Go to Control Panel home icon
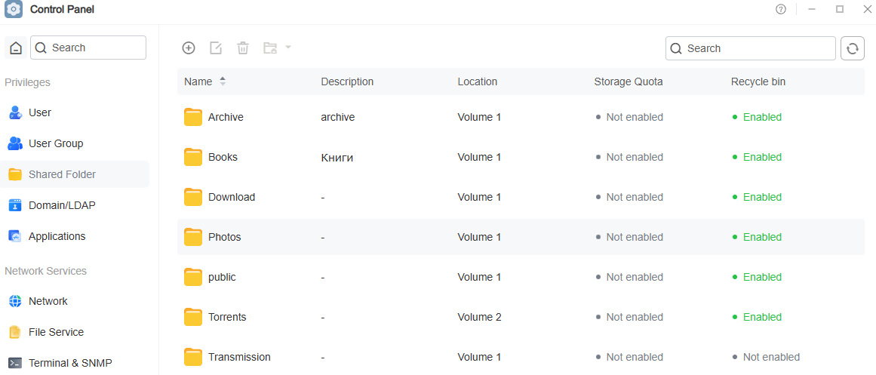The image size is (876, 375). tap(16, 48)
